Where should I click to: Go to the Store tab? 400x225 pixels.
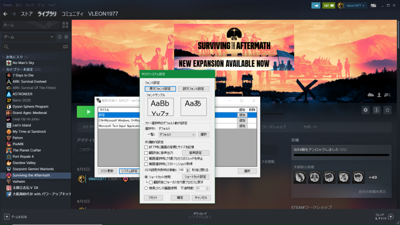[x=27, y=14]
